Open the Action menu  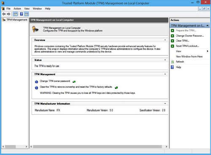[x=17, y=9]
